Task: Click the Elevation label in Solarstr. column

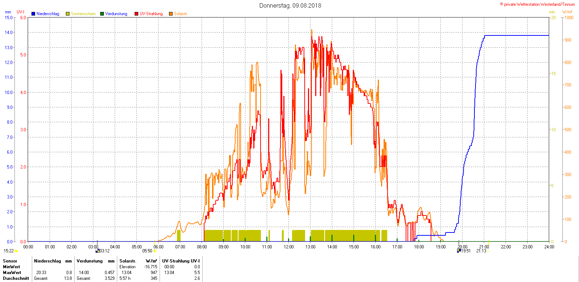Action: 127,267
